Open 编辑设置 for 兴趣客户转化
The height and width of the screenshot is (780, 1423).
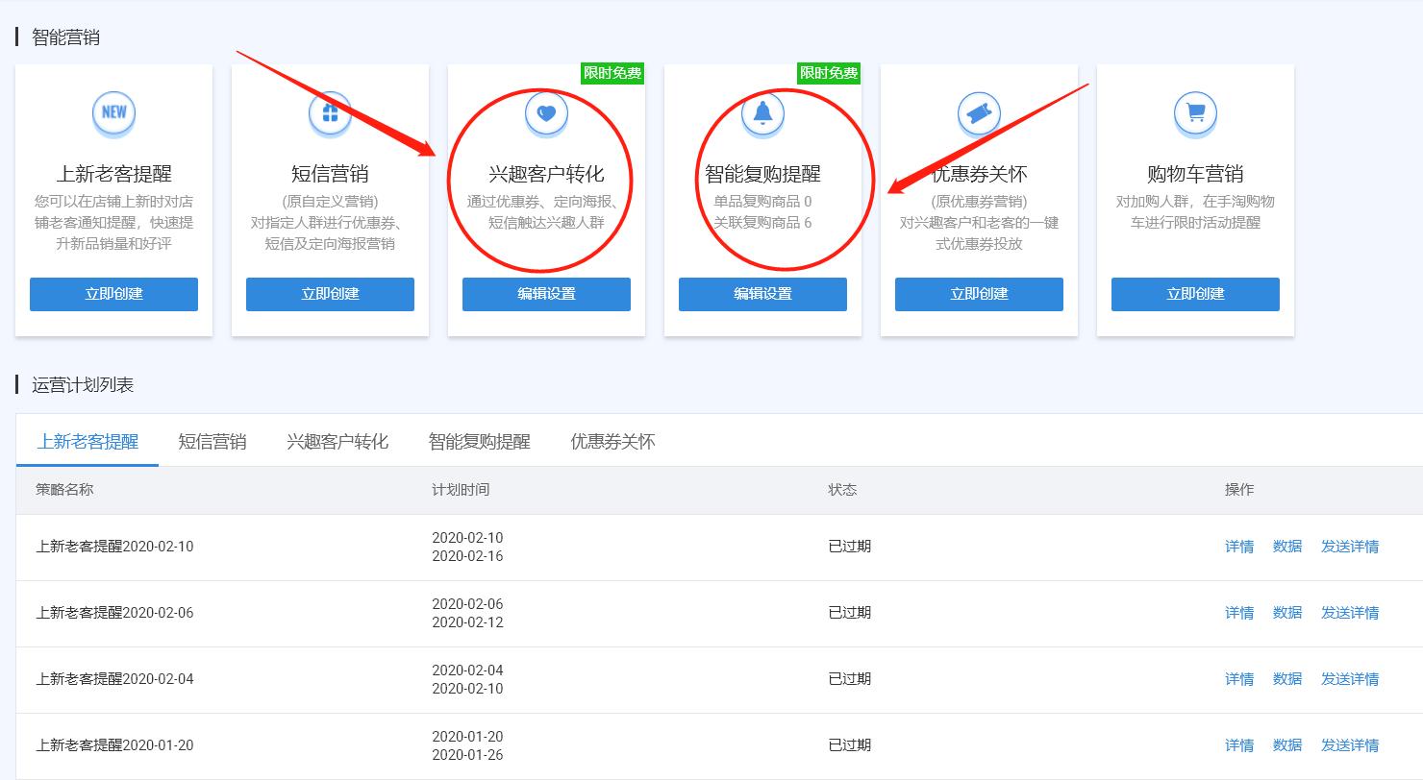click(x=546, y=294)
